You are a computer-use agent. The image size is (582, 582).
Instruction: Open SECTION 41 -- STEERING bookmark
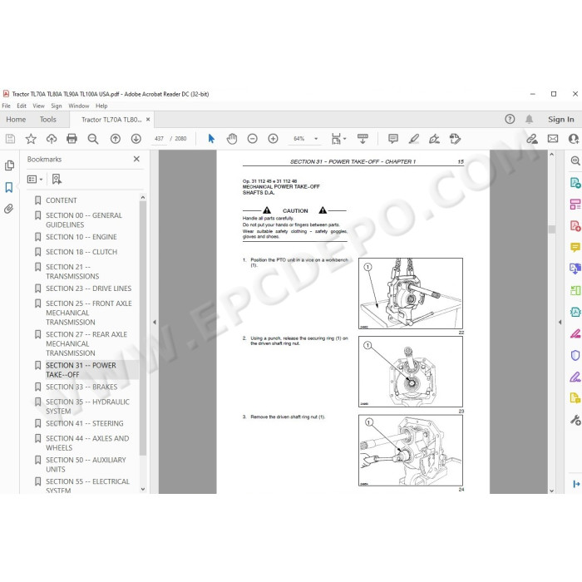click(x=85, y=423)
